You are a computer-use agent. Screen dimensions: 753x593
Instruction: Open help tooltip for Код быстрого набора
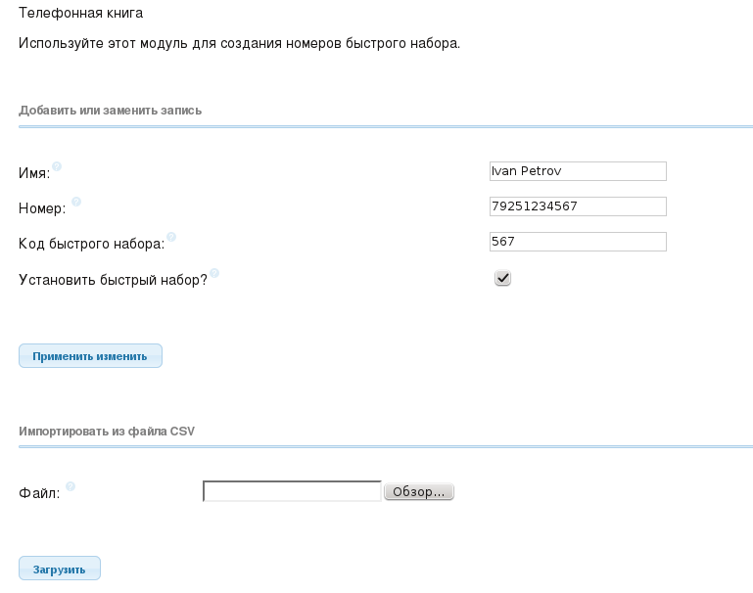pos(171,237)
